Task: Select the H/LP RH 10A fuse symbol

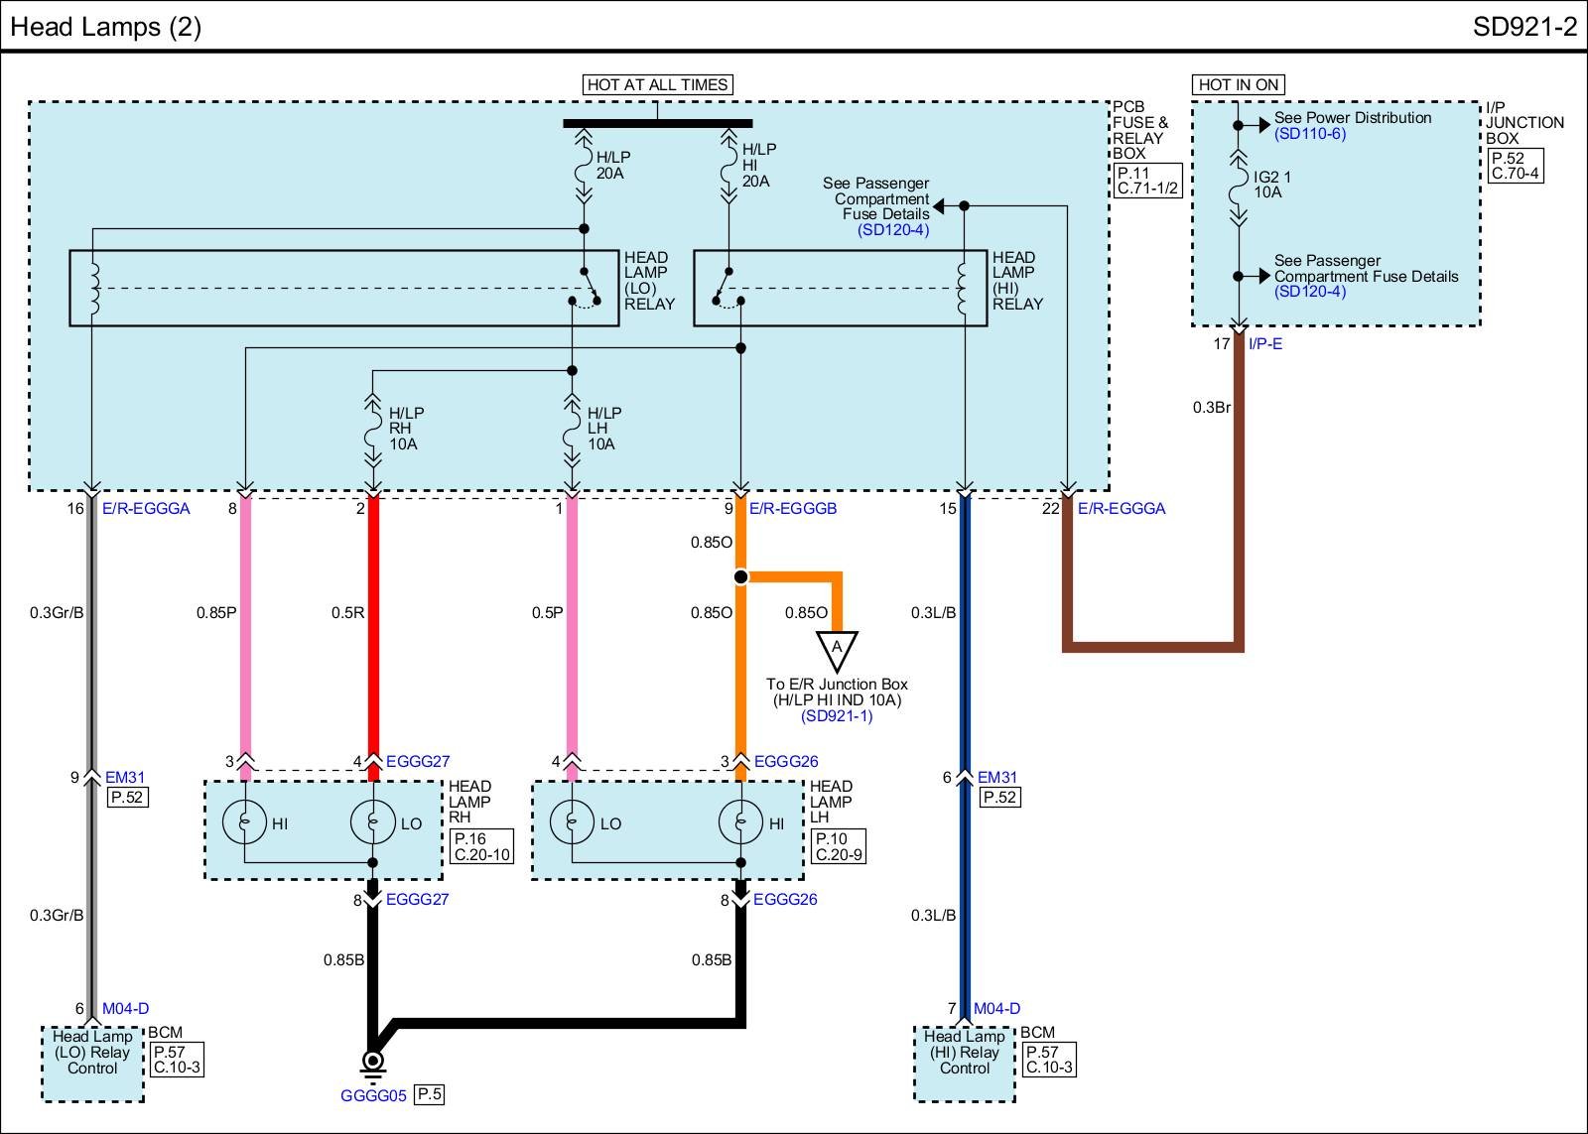Action: coord(373,430)
